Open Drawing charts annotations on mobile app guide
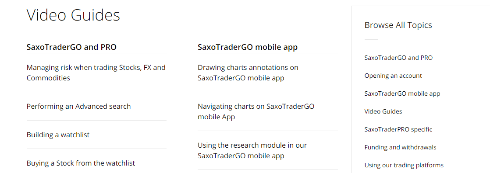The width and height of the screenshot is (490, 173). coord(248,73)
